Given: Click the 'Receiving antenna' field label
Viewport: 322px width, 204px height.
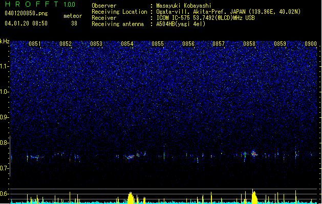Looking at the screenshot, I should coord(118,24).
